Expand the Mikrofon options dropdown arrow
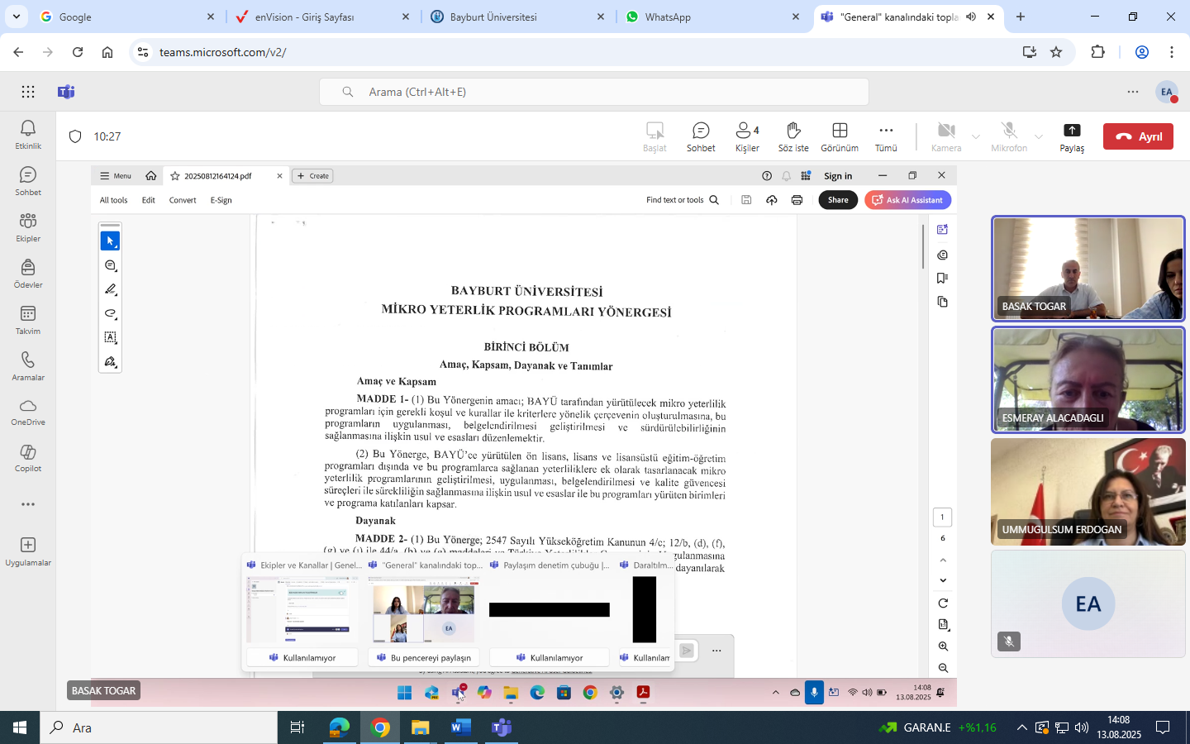The height and width of the screenshot is (744, 1190). tap(1039, 136)
